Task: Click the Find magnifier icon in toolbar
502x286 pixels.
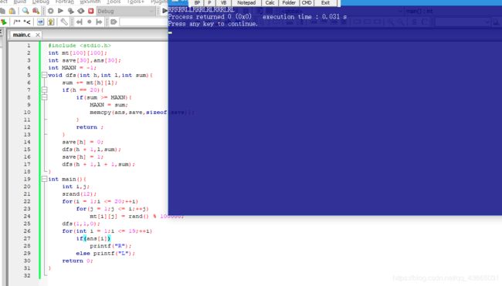Action: [25, 11]
